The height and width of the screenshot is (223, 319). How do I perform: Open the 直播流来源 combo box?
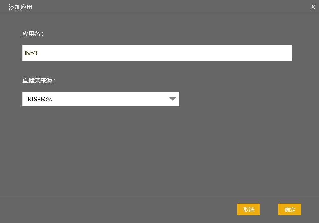point(101,99)
